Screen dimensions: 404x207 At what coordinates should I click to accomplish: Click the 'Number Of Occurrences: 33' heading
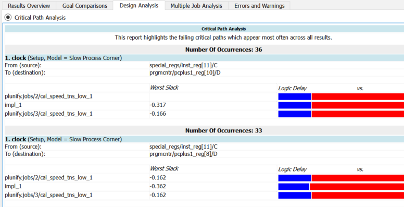(x=223, y=130)
